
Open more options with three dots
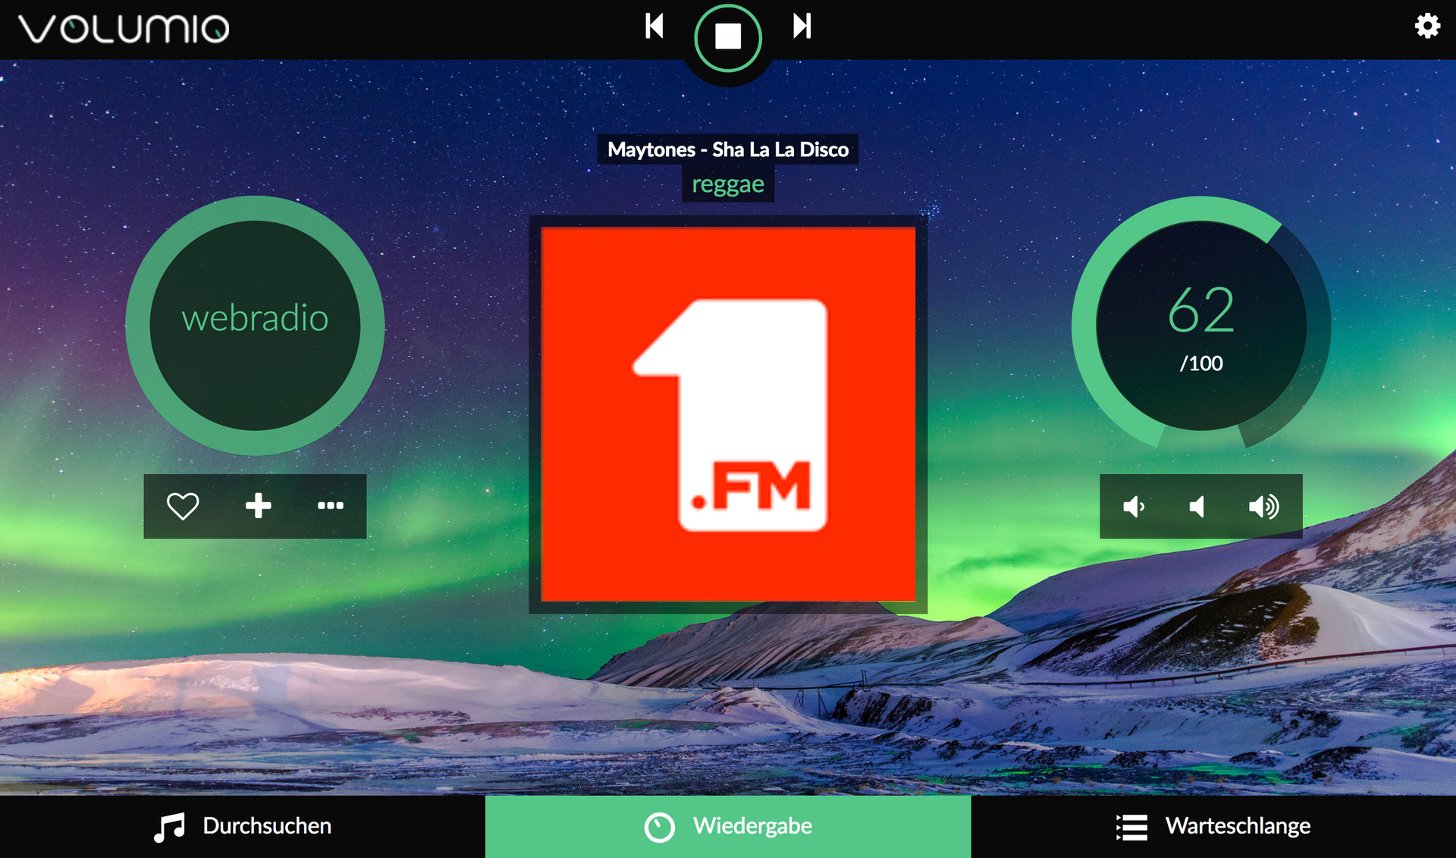330,506
